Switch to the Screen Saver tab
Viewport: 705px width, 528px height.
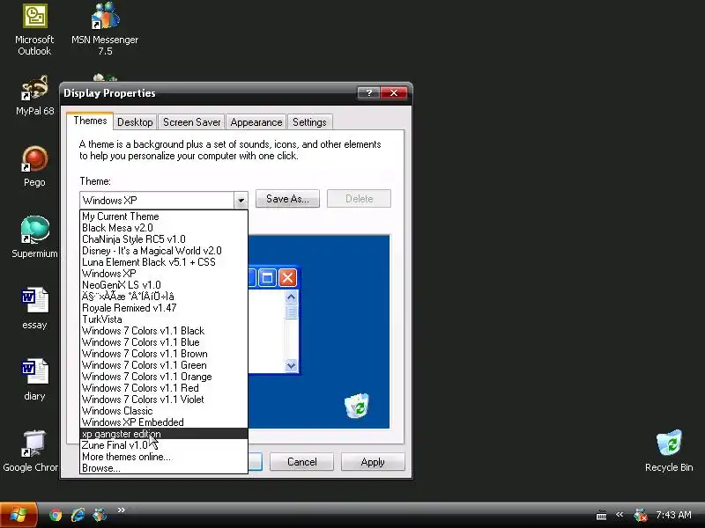pyautogui.click(x=191, y=122)
